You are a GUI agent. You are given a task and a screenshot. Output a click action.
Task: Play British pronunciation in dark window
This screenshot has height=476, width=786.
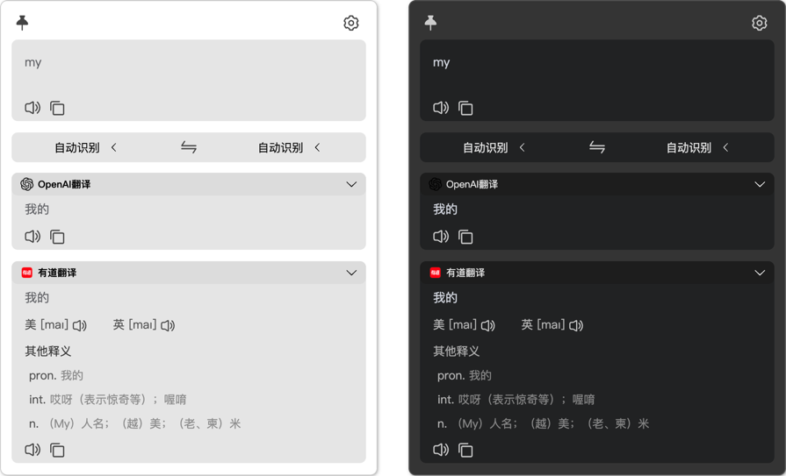[576, 326]
